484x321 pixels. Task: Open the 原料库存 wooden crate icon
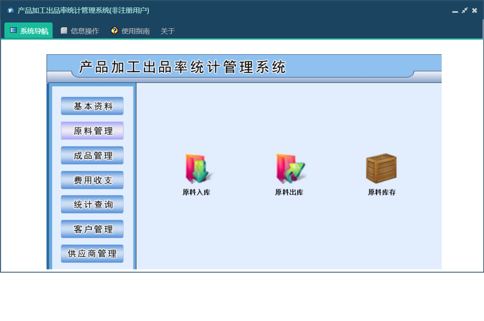point(382,168)
